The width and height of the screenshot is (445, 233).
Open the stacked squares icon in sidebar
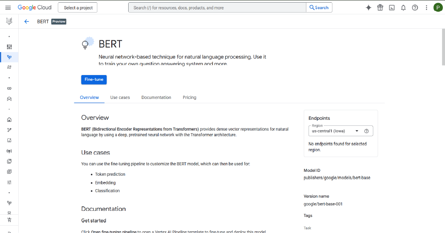click(x=9, y=161)
